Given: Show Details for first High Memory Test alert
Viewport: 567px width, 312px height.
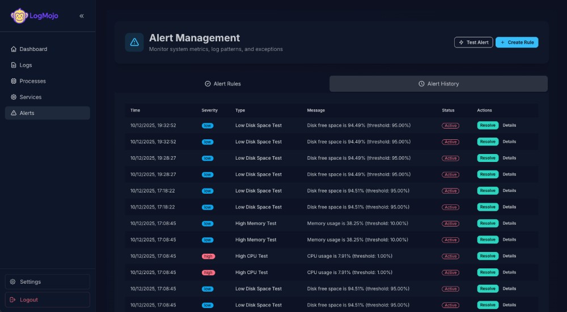Looking at the screenshot, I should (509, 223).
